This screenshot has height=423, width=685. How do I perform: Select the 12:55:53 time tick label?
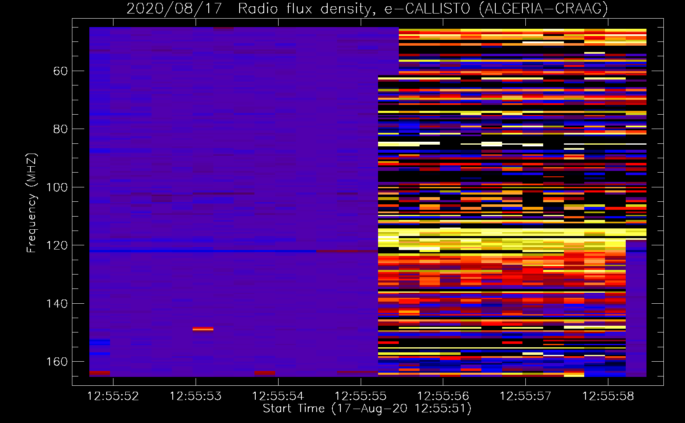196,396
